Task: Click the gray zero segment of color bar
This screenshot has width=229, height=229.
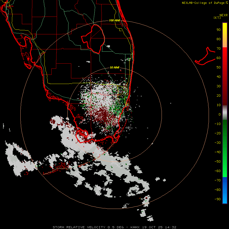Action: (225, 113)
